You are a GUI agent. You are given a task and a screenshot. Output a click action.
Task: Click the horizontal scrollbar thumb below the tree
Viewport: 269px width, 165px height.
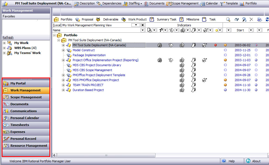tap(106, 155)
